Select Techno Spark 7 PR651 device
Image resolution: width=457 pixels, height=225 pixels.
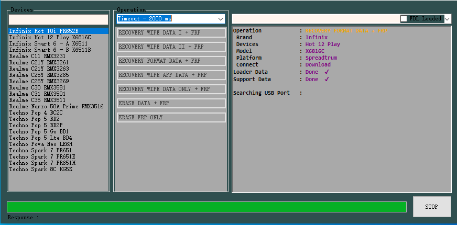pyautogui.click(x=59, y=151)
